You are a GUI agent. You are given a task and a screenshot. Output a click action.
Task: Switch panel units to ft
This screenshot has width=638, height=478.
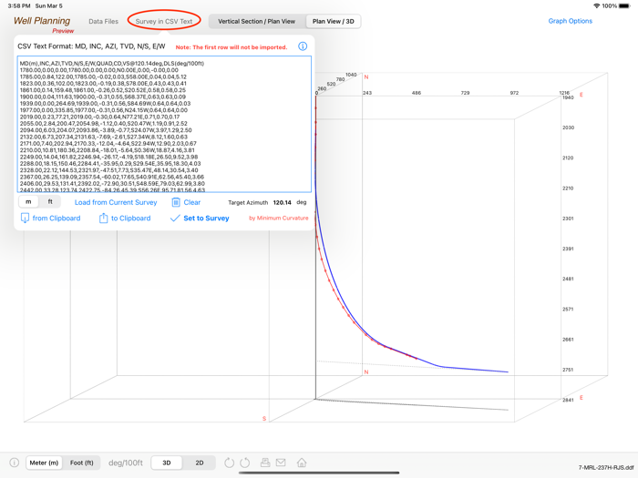[50, 202]
